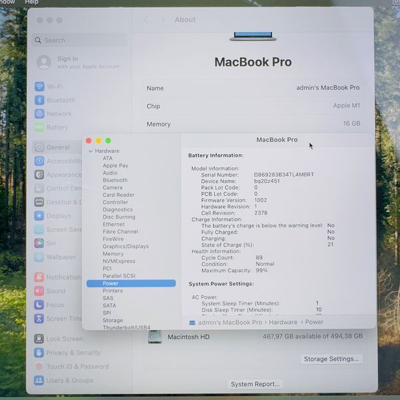
Task: Click the Maximum Capacity 99% value
Action: coord(261,270)
